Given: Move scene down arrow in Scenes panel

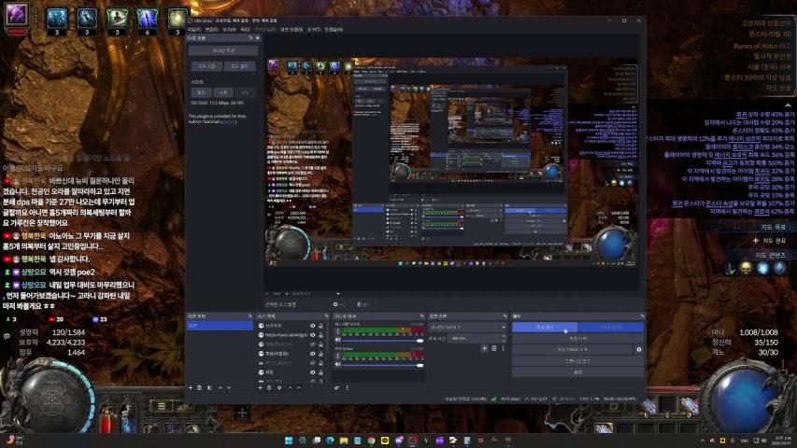Looking at the screenshot, I should pos(229,387).
